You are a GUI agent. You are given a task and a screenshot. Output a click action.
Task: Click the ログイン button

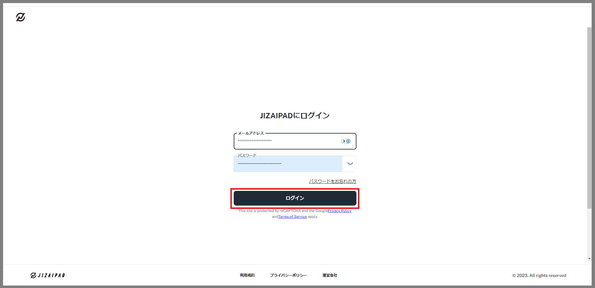[295, 198]
